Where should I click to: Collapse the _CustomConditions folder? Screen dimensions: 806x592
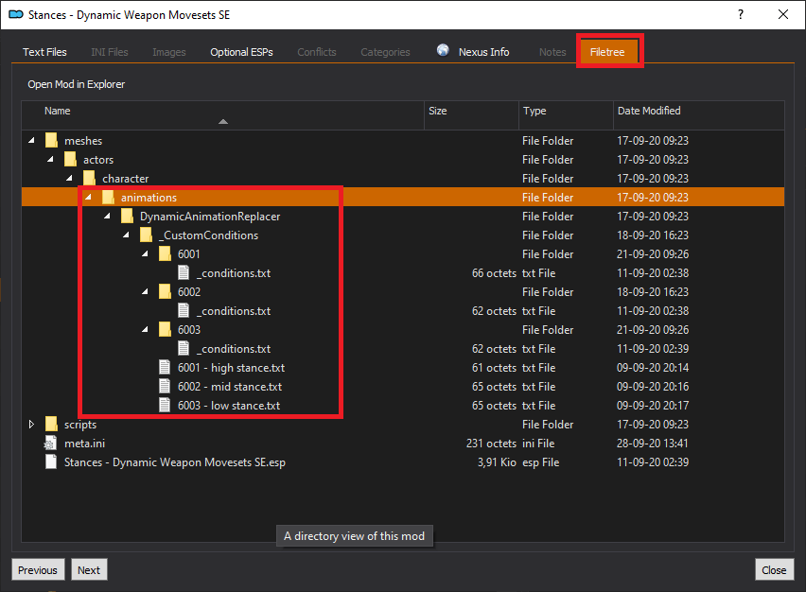pos(127,235)
